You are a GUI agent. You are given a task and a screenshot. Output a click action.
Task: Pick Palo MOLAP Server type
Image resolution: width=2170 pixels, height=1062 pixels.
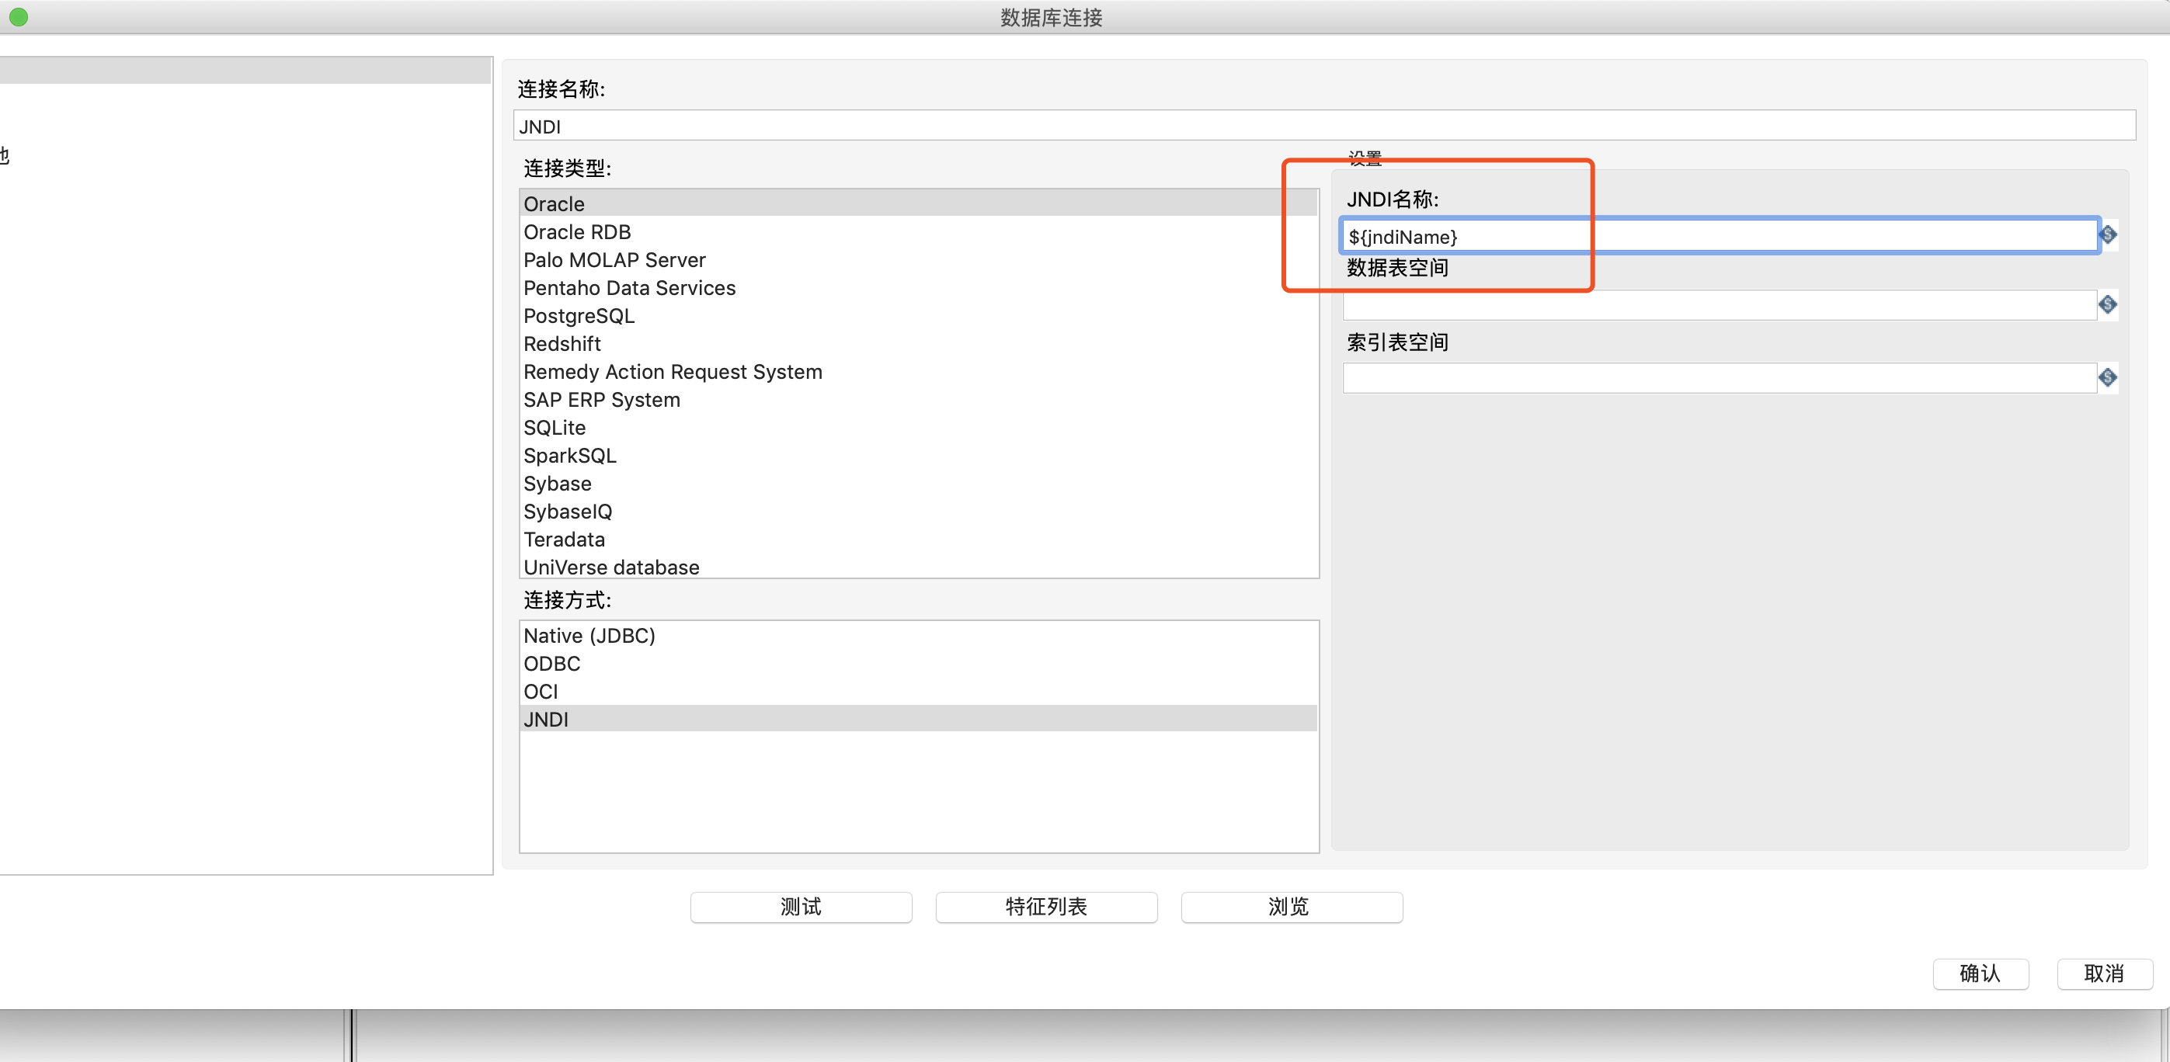[614, 260]
